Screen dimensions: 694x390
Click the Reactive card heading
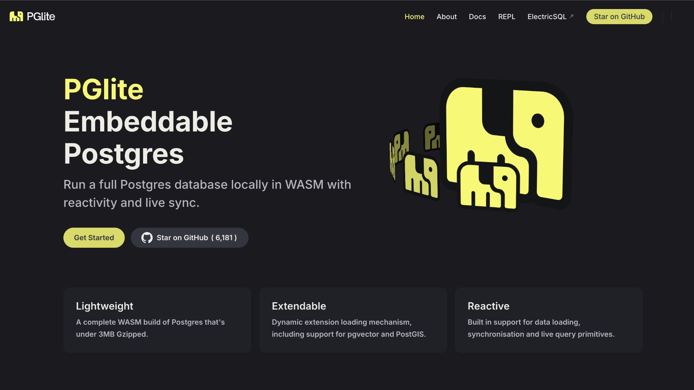(488, 306)
